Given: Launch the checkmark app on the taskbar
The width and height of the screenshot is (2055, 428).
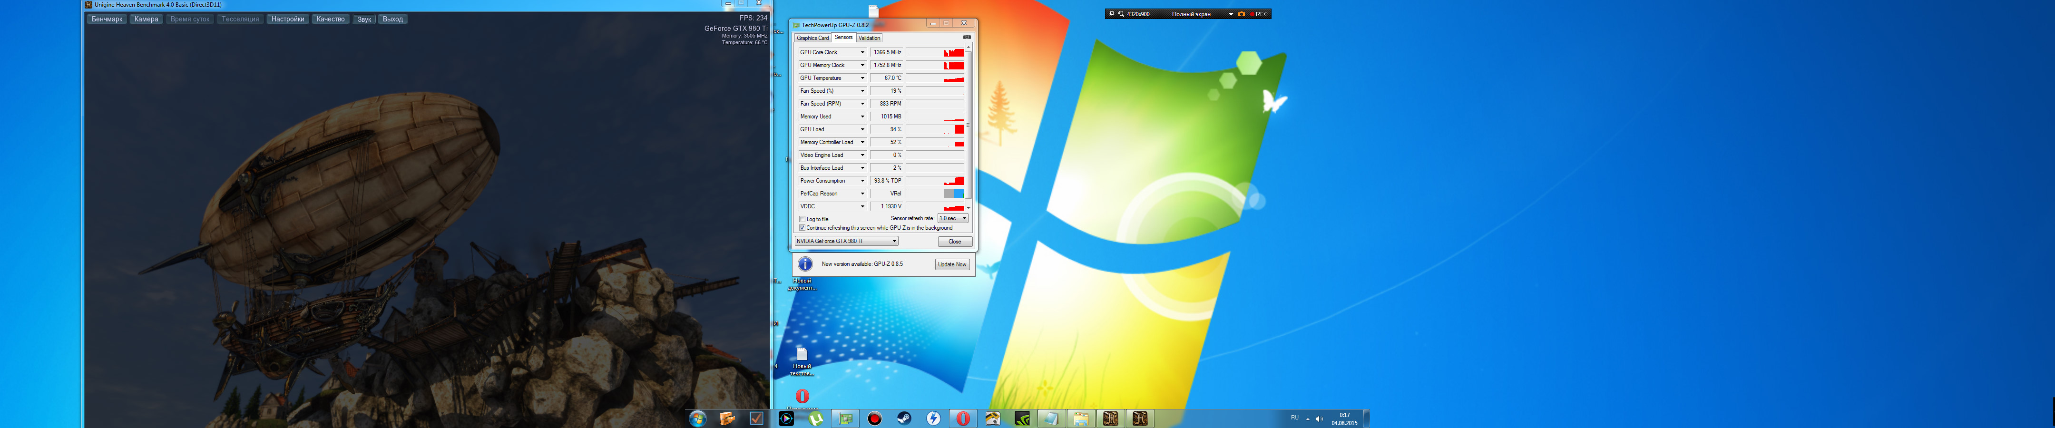Looking at the screenshot, I should [x=756, y=418].
